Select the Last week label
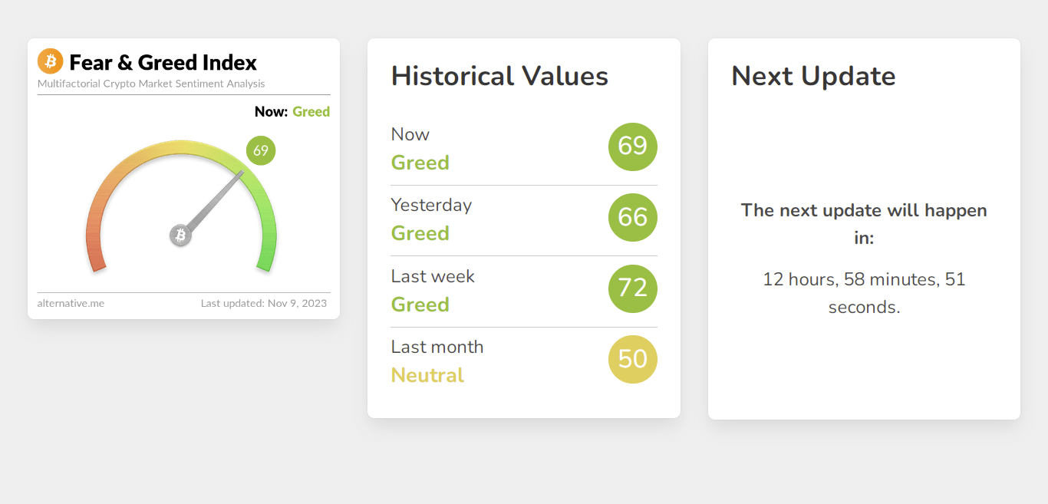 (x=433, y=276)
